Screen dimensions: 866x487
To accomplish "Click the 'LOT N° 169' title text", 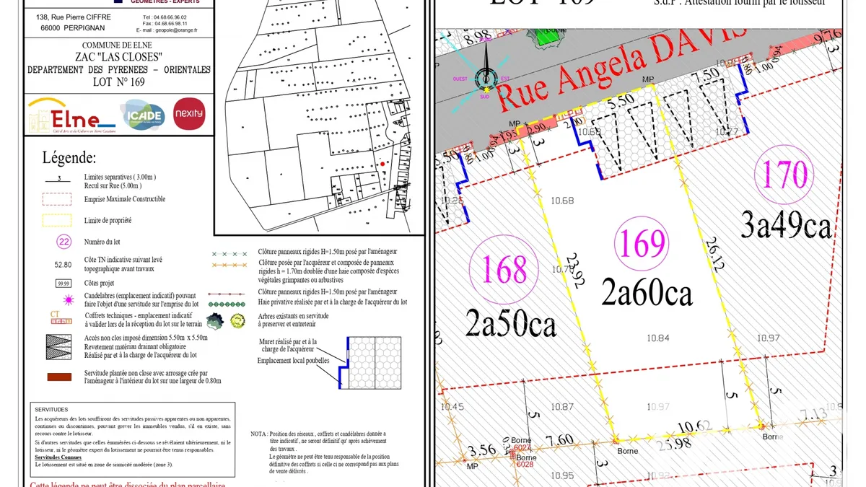I will [119, 82].
